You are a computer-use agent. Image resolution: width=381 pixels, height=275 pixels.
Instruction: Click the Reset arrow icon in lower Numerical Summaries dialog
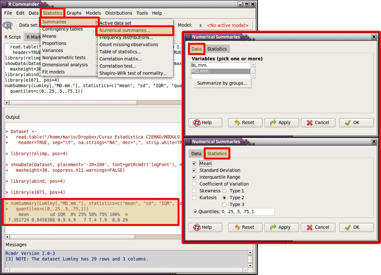coord(237,227)
